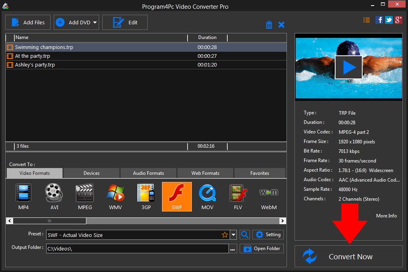Star the current preset as favorite
The width and height of the screenshot is (408, 272).
point(225,235)
